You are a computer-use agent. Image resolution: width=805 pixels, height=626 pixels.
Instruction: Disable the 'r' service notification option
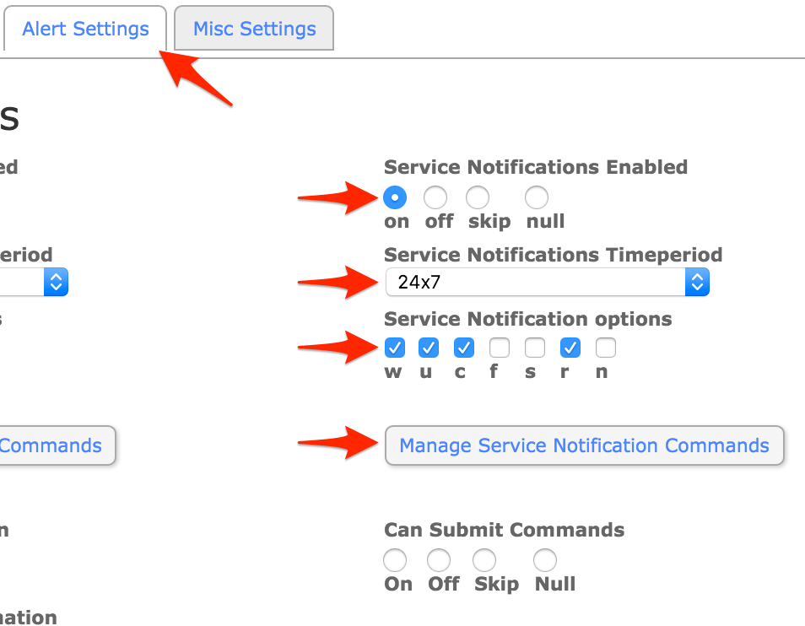570,348
